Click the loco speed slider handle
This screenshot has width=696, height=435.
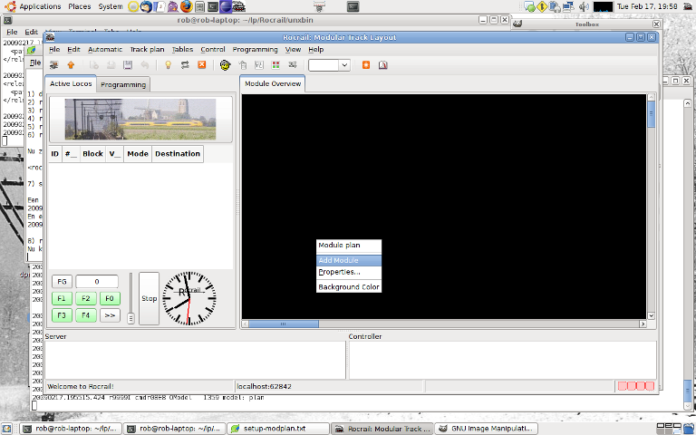click(x=130, y=317)
